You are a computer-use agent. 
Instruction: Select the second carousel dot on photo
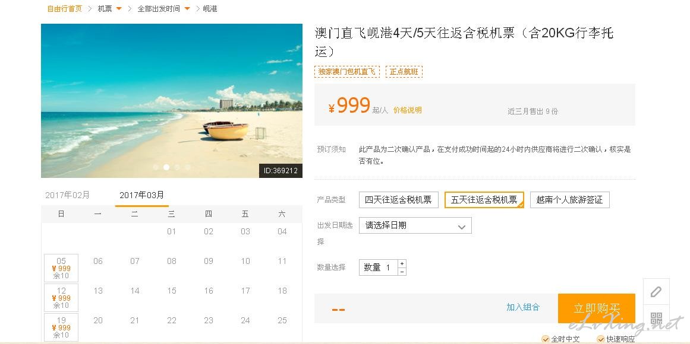click(166, 167)
